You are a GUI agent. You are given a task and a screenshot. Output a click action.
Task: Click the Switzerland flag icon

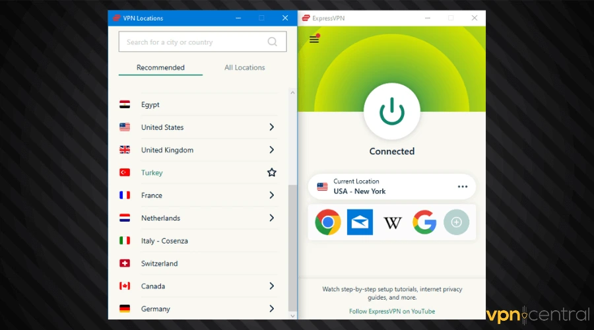coord(125,263)
